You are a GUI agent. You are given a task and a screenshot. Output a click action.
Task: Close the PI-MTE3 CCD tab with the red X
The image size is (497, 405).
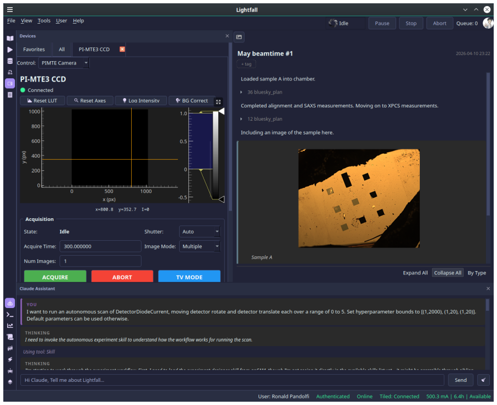click(x=122, y=49)
